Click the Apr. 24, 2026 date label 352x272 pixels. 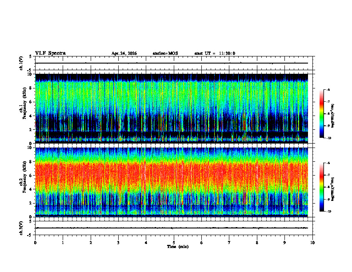click(x=124, y=53)
